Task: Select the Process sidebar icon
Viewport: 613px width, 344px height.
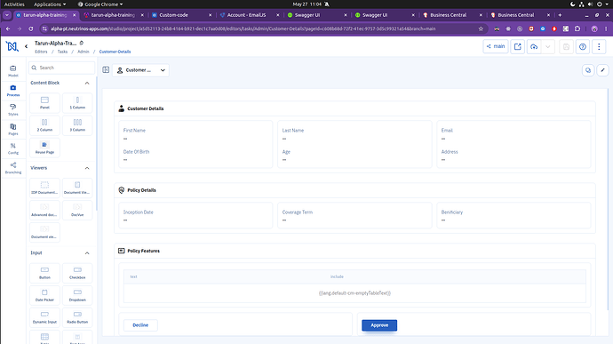Action: click(x=13, y=91)
